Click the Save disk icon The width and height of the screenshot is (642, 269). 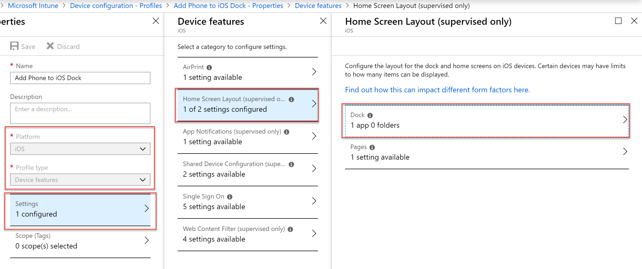(14, 46)
